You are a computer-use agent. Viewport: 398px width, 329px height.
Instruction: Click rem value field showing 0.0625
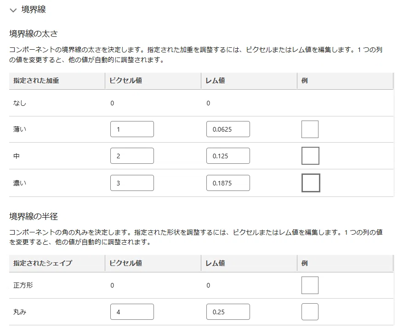(228, 129)
